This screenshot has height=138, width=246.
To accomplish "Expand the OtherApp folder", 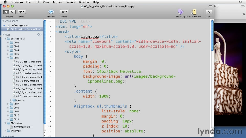I will (5, 131).
